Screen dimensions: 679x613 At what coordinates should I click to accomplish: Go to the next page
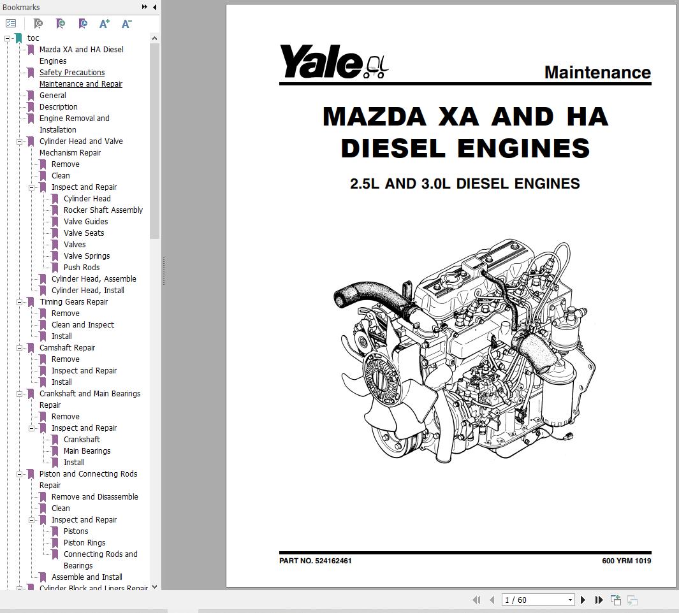583,600
